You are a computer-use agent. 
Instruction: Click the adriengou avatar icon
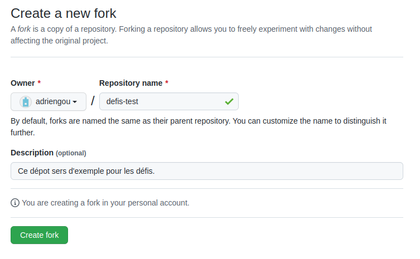(x=26, y=101)
